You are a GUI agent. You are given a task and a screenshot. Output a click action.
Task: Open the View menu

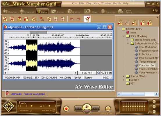(96, 3)
